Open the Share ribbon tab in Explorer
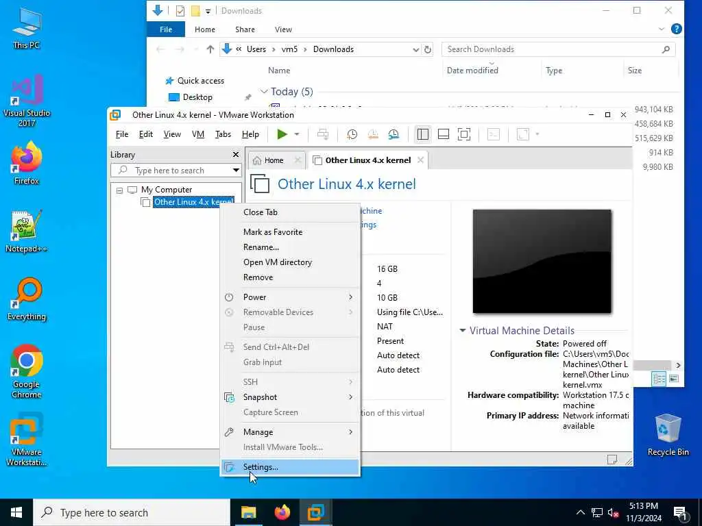 point(245,29)
